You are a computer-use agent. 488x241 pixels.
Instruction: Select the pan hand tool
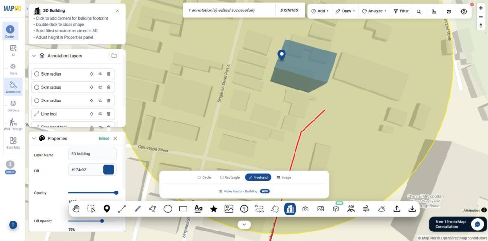click(x=76, y=209)
